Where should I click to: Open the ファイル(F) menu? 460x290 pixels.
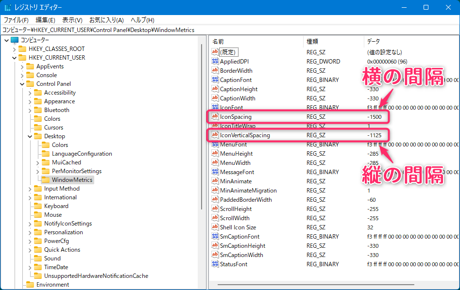[x=16, y=20]
